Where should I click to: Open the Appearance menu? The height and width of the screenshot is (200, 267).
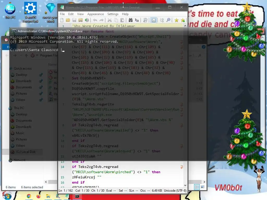coord(95,14)
